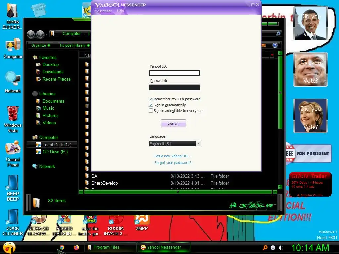Click the volume speaker tray icon
Screen dimensions: 339x254
(x=281, y=248)
